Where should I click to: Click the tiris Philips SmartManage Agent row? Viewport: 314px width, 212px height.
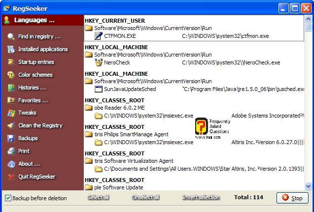point(131,134)
